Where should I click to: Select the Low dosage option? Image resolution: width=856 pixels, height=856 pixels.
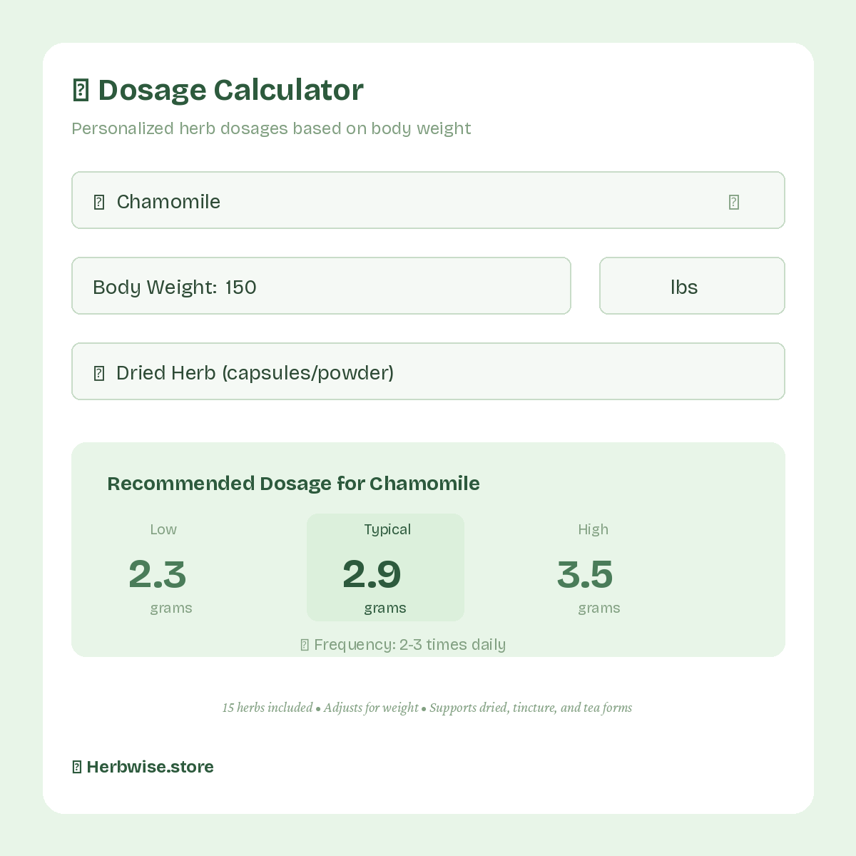[170, 567]
